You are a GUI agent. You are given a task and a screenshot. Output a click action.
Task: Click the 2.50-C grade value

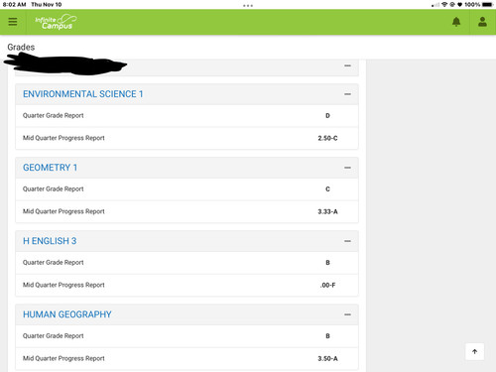(327, 138)
